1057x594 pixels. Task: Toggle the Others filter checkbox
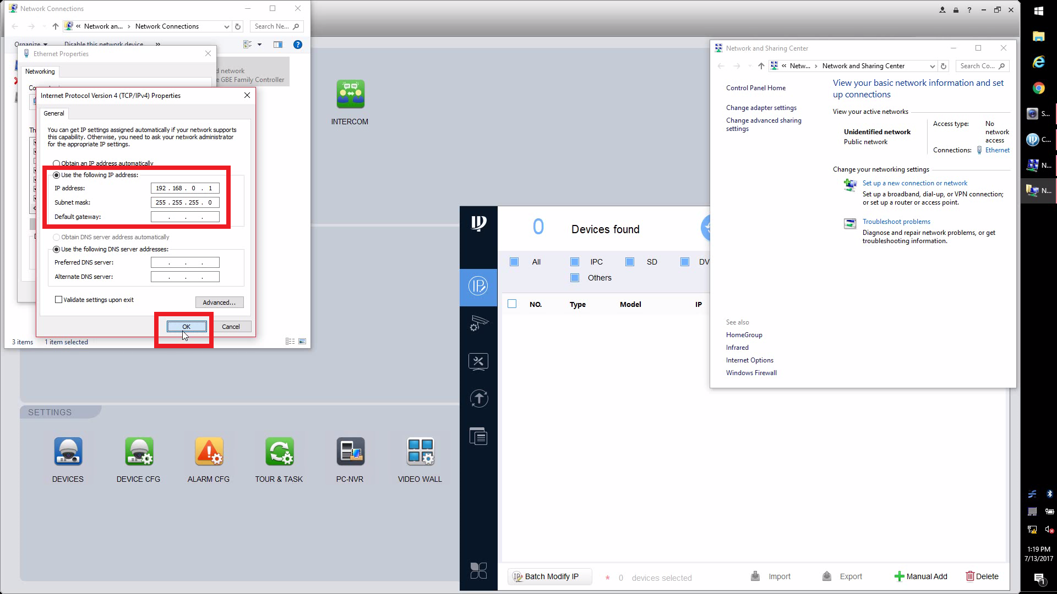click(575, 278)
